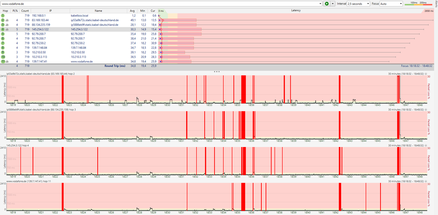Open the time-range chevron on hop 11 graph

click(426, 182)
